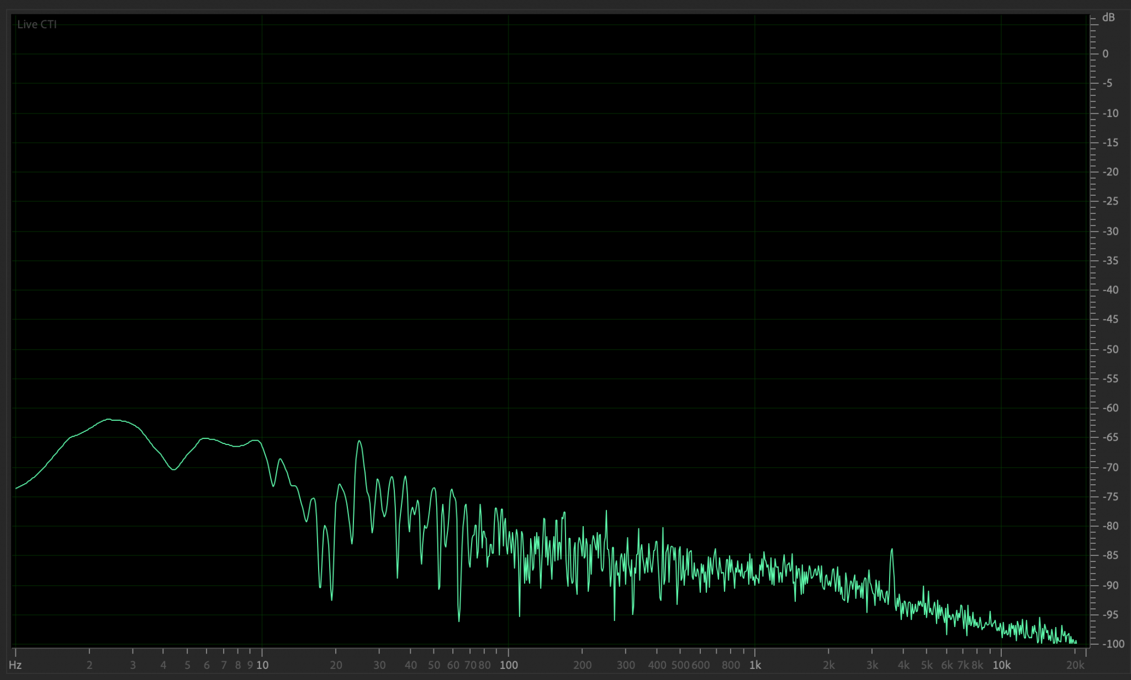Pick the -90 dB scale label
This screenshot has height=680, width=1131.
pyautogui.click(x=1110, y=585)
